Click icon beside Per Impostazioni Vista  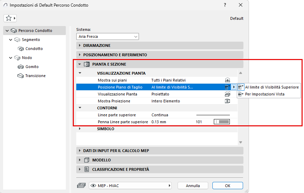pos(241,94)
